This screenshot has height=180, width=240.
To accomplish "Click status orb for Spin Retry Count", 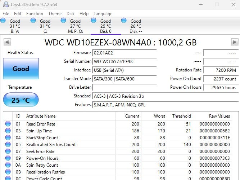I will pyautogui.click(x=8, y=165).
